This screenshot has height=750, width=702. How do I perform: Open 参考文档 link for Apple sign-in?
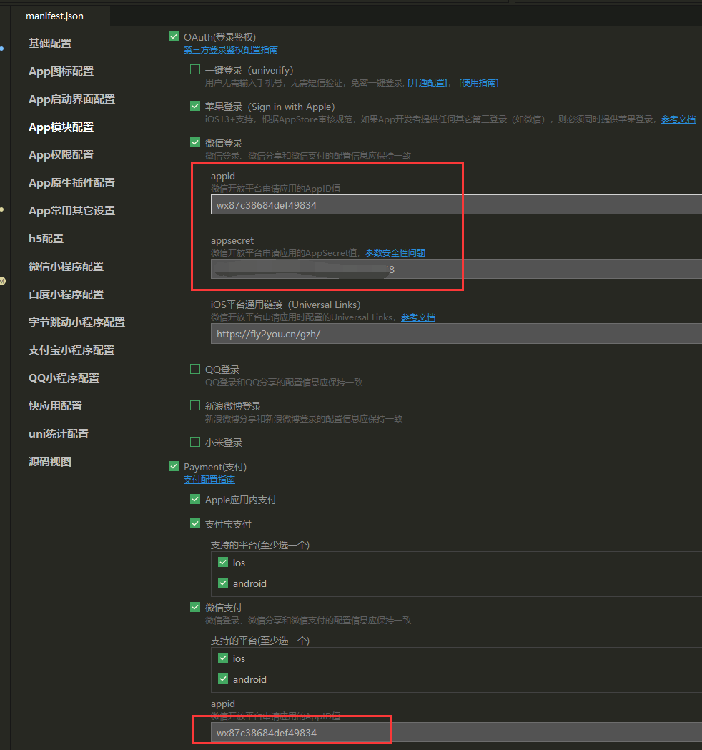[678, 119]
